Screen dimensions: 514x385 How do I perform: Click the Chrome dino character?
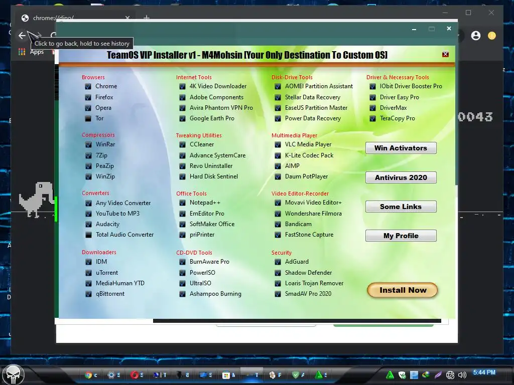(36, 200)
